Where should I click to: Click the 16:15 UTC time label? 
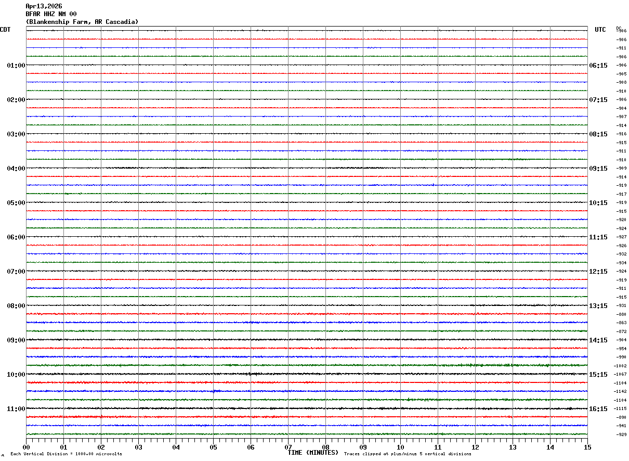tap(598, 409)
